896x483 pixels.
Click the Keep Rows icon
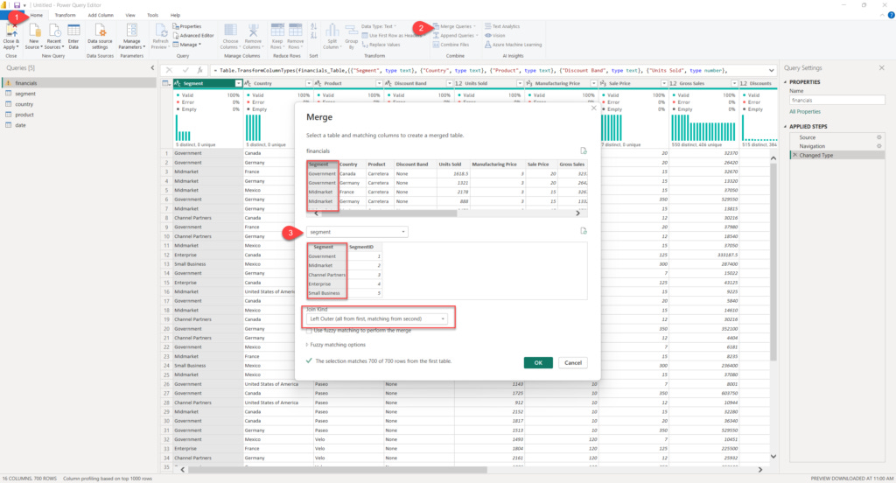tap(277, 31)
